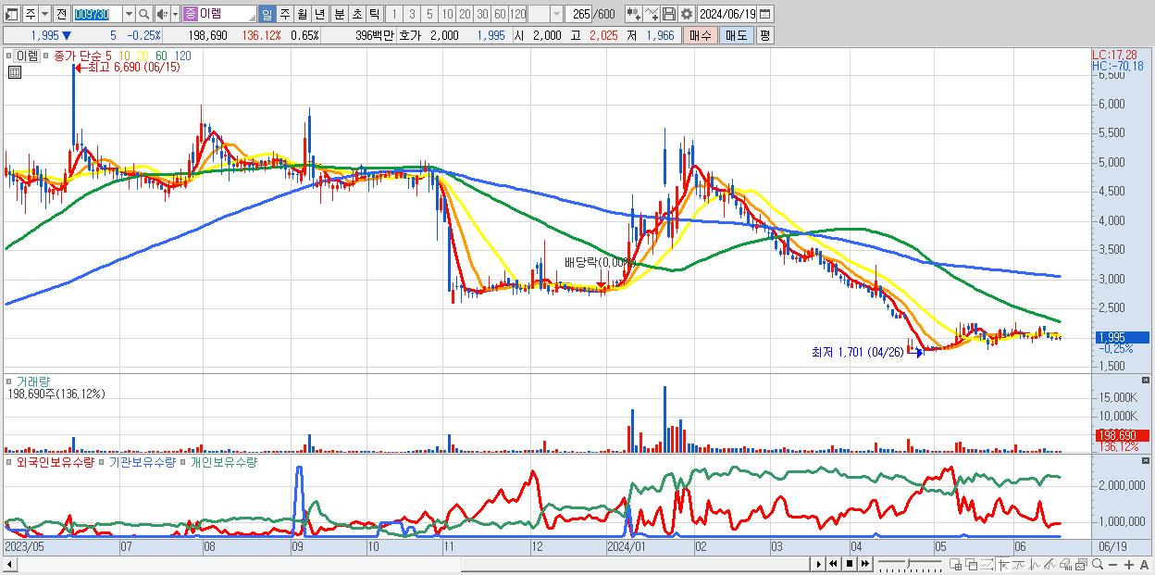
Task: Open chart settings with the gear icon
Action: [x=686, y=14]
